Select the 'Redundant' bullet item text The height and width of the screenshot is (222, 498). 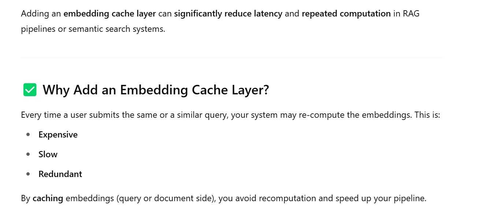(60, 174)
